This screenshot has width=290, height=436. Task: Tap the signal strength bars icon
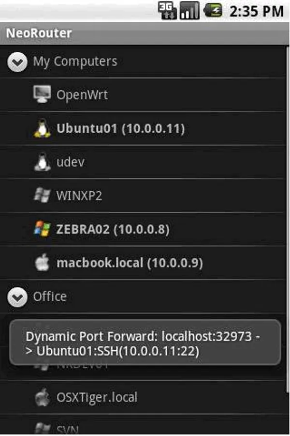189,11
